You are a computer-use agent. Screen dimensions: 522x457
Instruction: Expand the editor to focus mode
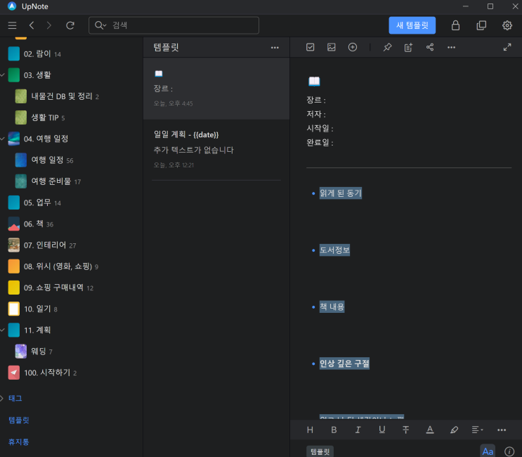507,47
